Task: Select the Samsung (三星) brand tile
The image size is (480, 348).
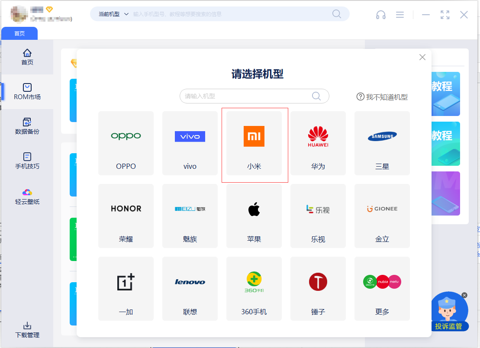Action: [382, 143]
